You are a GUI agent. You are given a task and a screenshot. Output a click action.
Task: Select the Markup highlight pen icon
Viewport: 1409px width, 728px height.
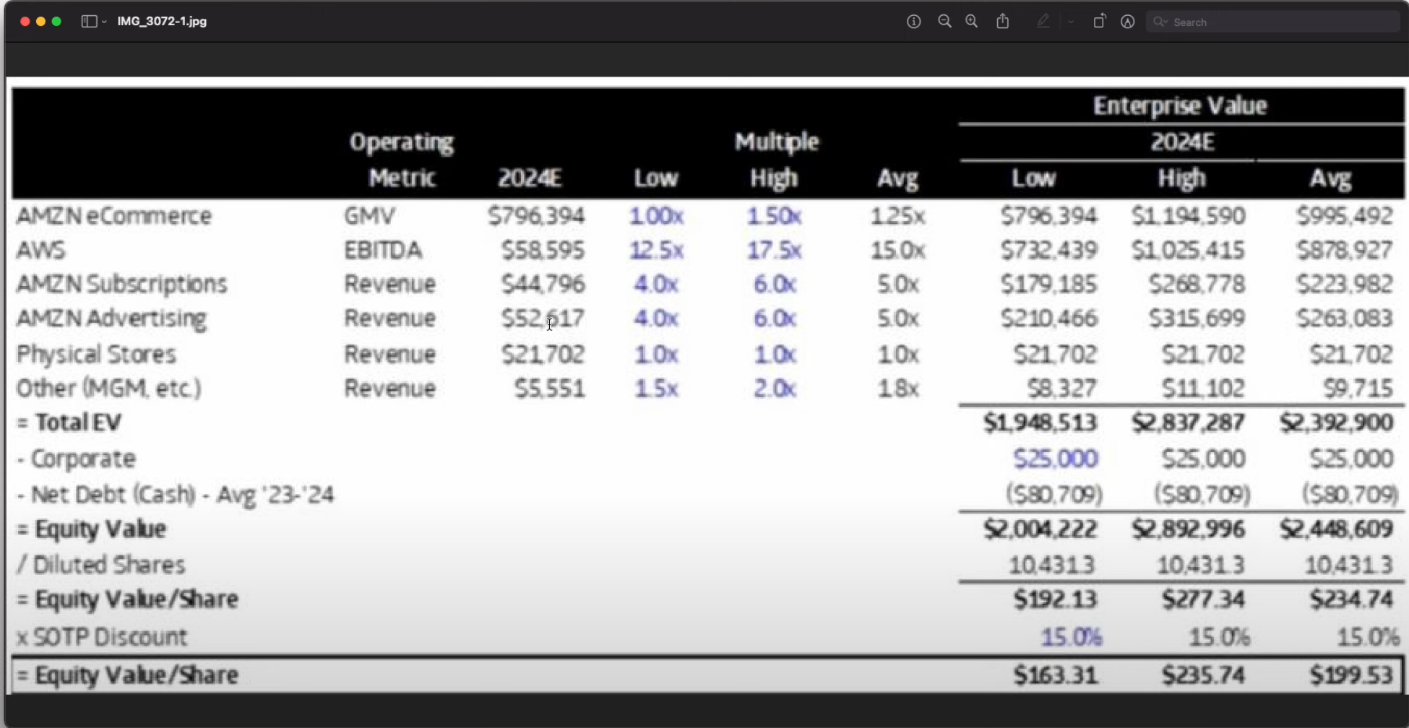[x=1043, y=22]
